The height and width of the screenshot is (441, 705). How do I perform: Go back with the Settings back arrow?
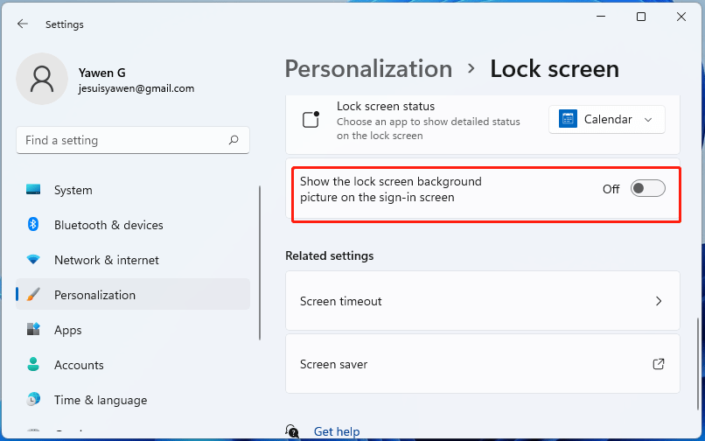[x=23, y=24]
